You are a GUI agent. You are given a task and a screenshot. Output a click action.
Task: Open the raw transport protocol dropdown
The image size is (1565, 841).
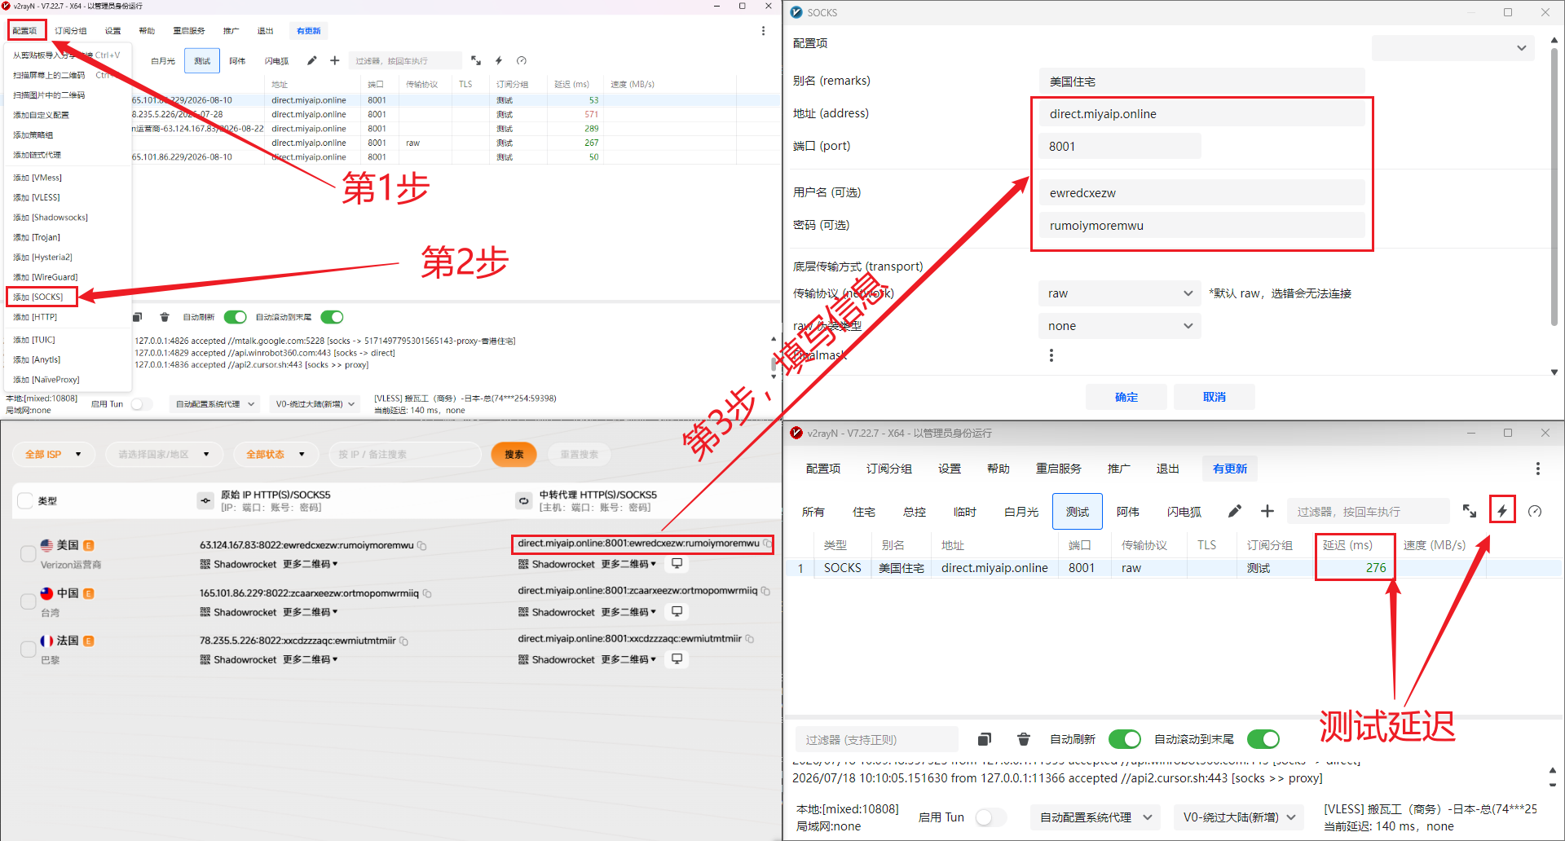pos(1119,293)
